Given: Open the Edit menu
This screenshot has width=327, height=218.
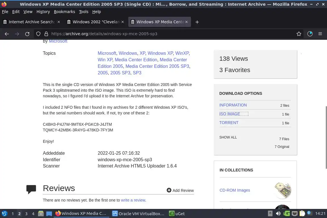Looking at the screenshot, I should (16, 12).
